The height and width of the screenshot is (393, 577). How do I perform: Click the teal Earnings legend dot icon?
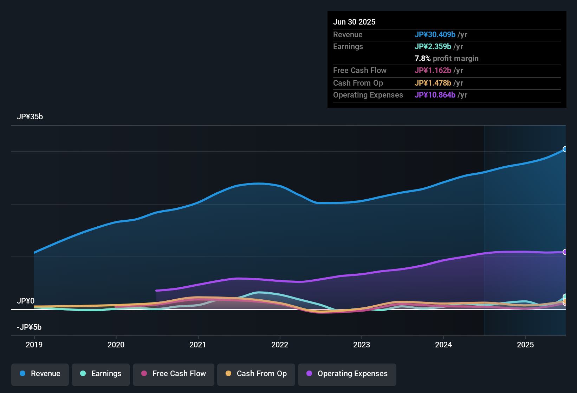click(x=83, y=374)
